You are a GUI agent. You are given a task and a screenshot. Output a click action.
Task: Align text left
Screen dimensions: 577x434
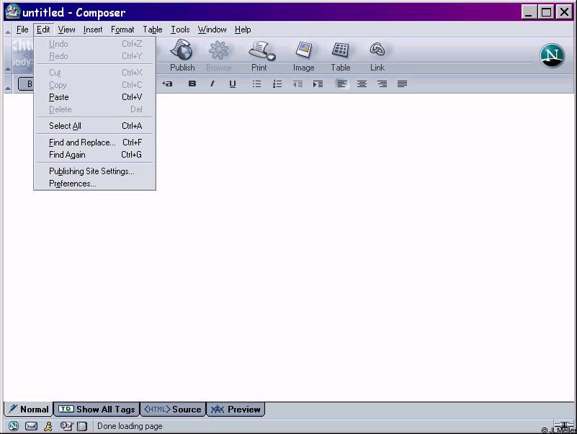click(x=342, y=84)
